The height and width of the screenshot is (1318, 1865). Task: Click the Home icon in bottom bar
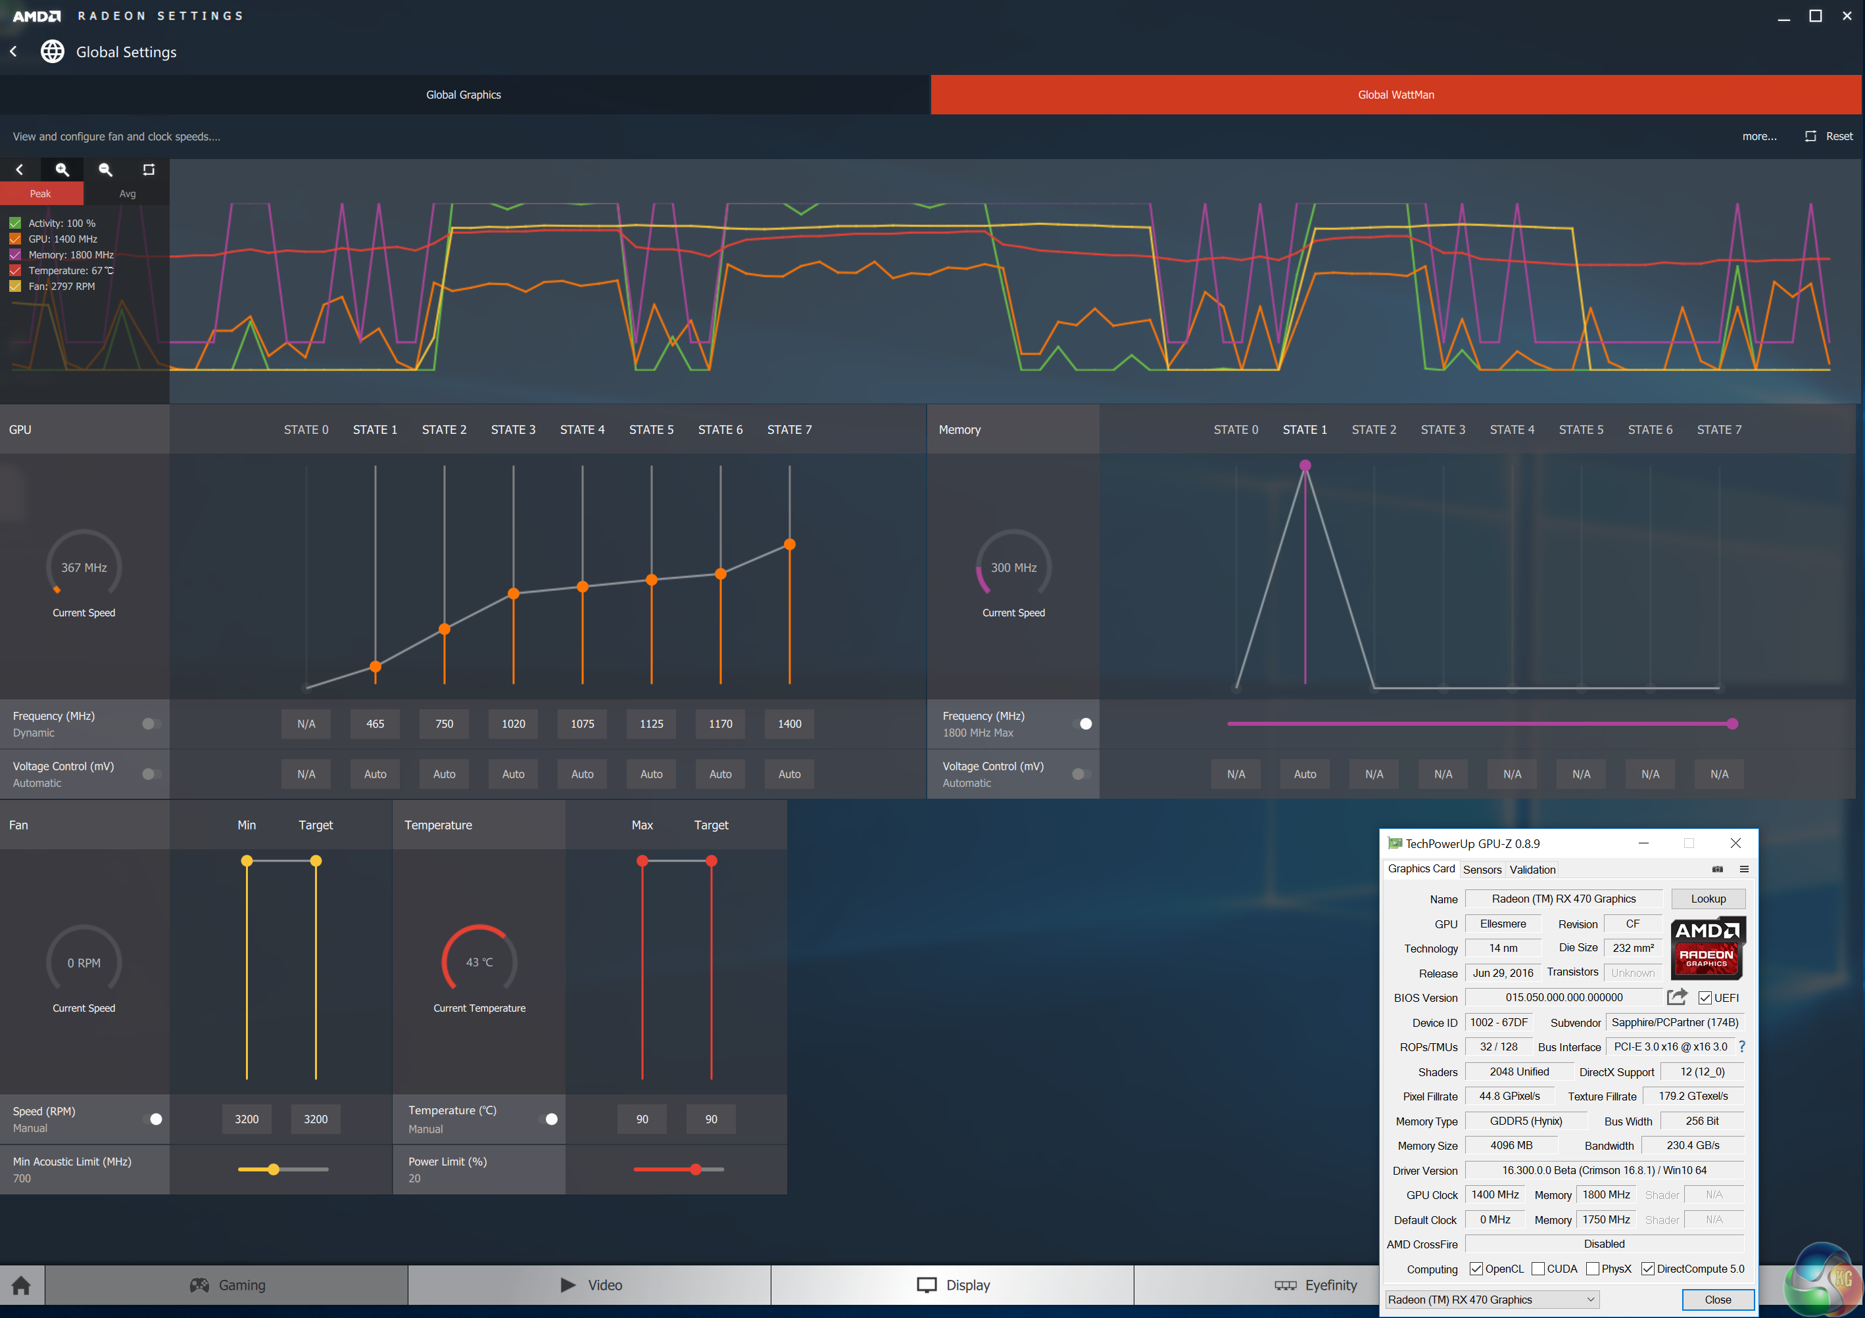(x=22, y=1284)
